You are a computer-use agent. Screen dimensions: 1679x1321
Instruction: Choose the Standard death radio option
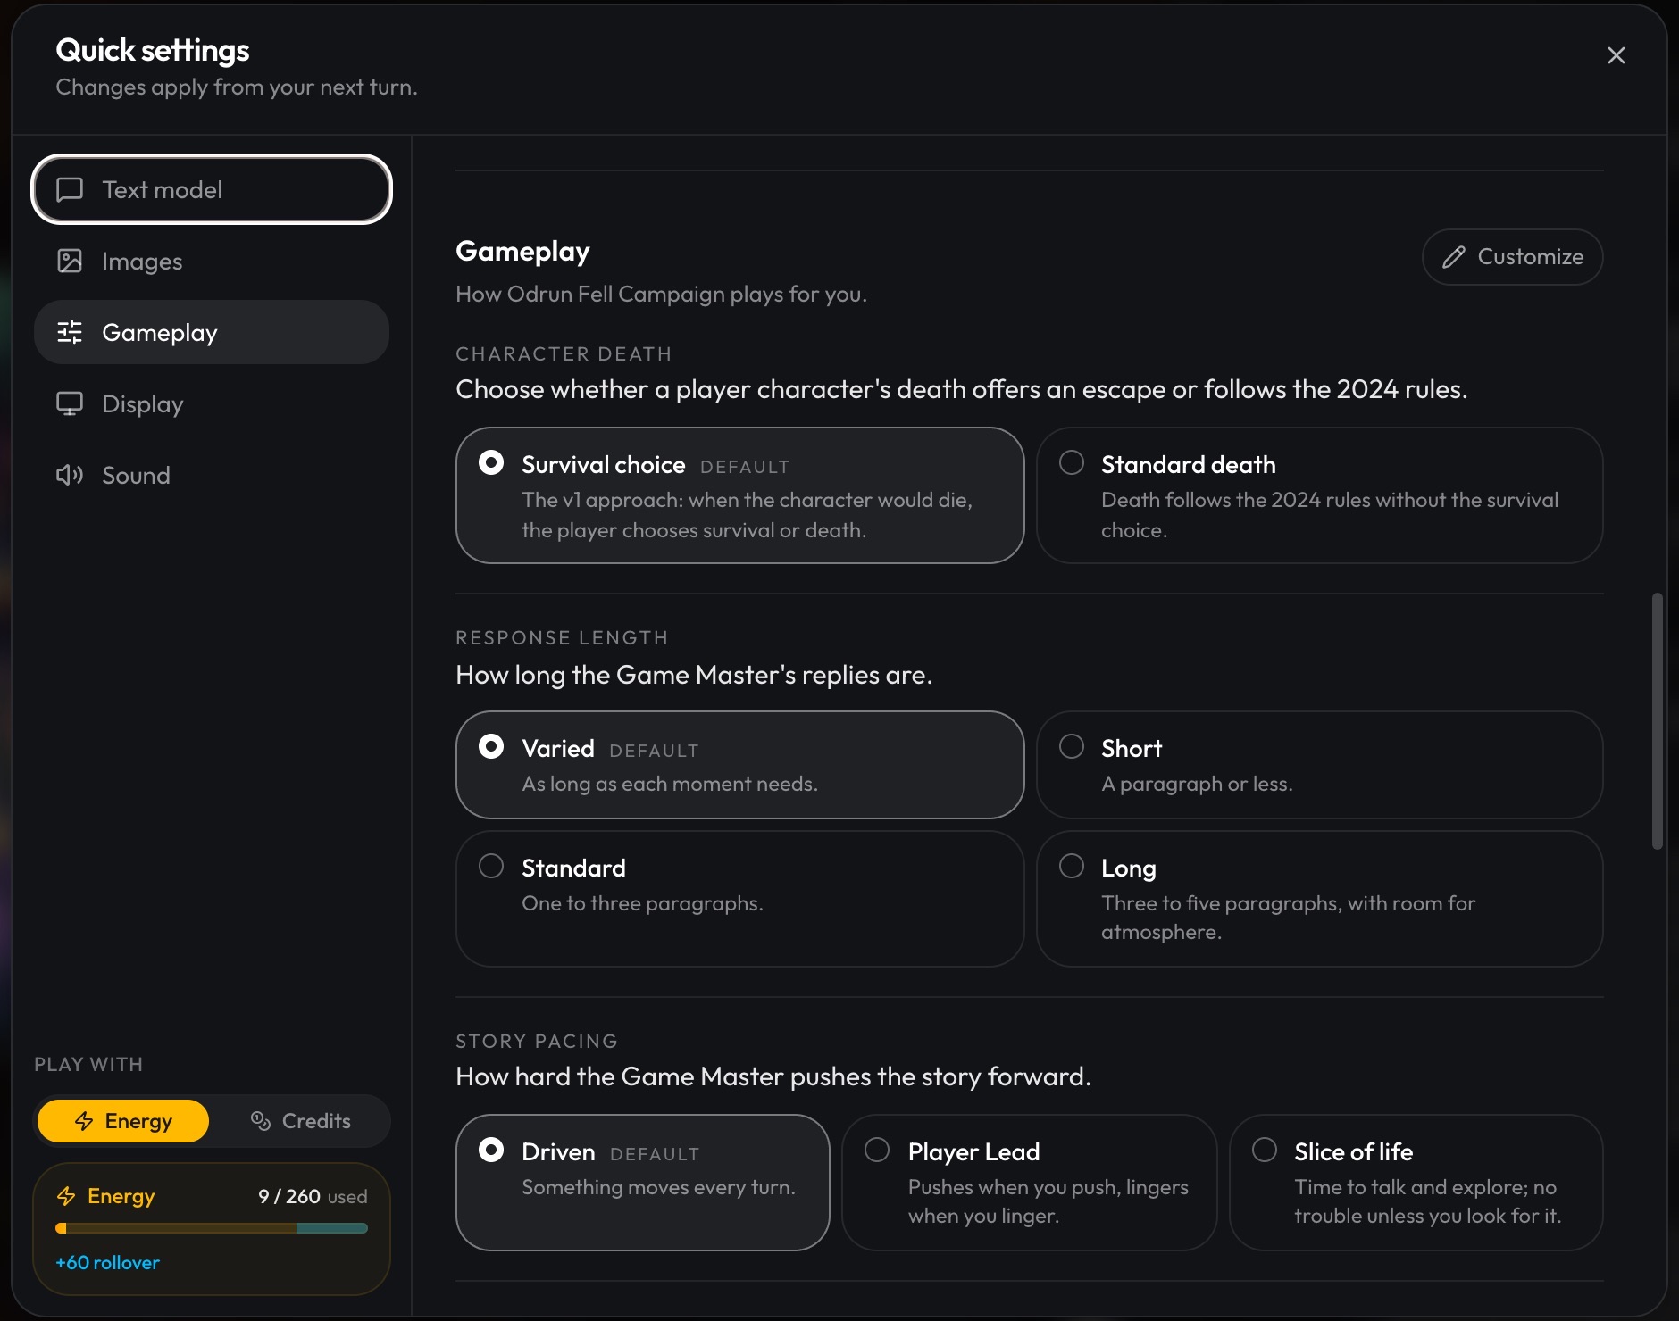click(1319, 495)
